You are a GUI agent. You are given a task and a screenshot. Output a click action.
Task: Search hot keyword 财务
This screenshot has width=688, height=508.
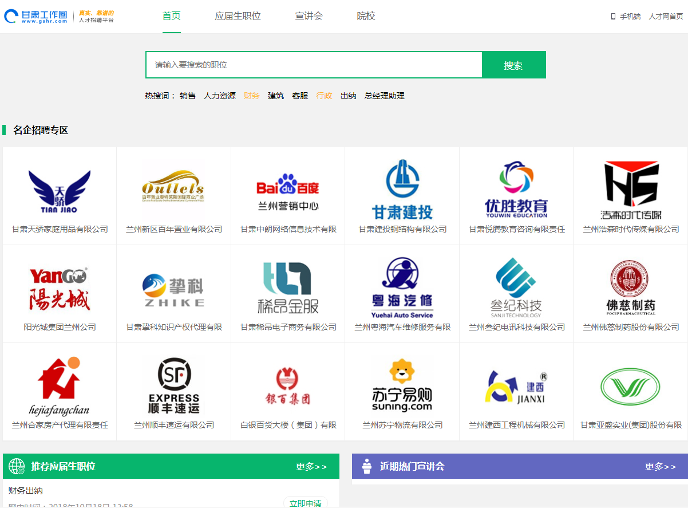[252, 96]
